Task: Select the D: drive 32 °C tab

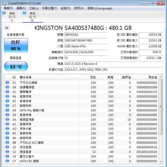Action: click(32, 17)
